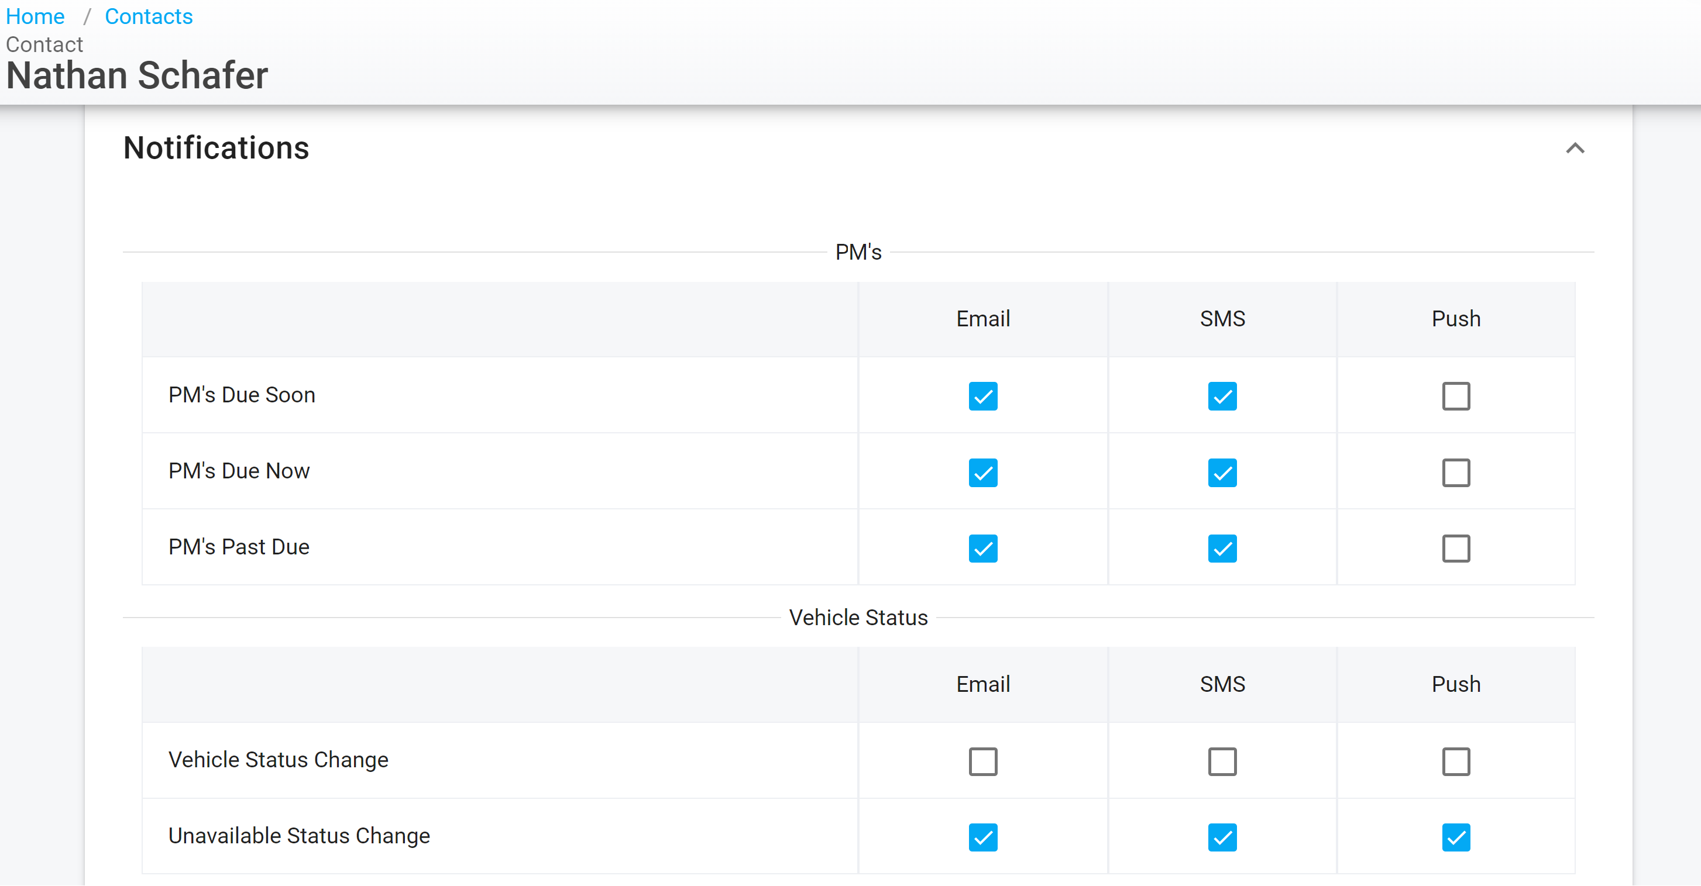Screen dimensions: 1701x886
Task: Collapse the Notifications section chevron
Action: (1575, 148)
